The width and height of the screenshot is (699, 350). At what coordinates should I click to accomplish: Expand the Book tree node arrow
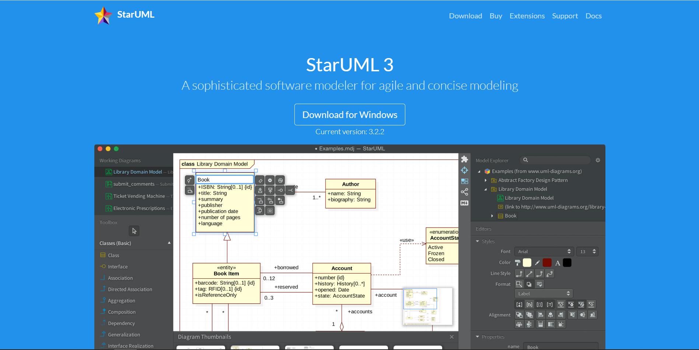click(492, 216)
